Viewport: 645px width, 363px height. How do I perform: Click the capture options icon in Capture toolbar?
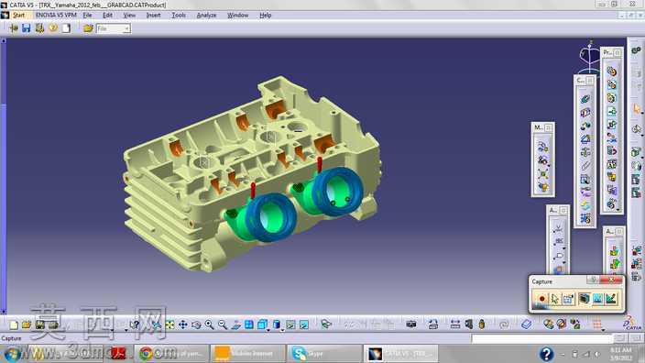pyautogui.click(x=568, y=299)
